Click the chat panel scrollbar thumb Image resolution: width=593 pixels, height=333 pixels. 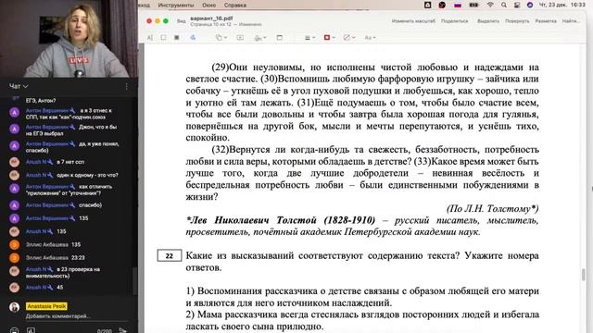tap(134, 281)
